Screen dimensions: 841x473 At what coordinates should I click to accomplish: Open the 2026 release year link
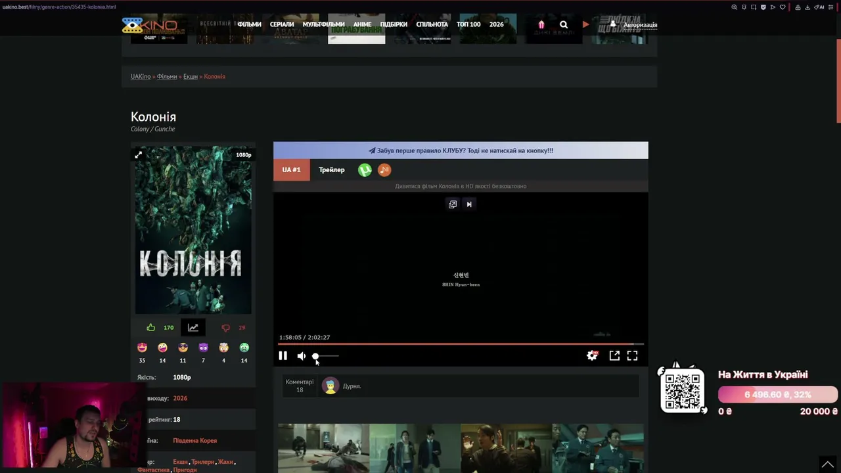[180, 398]
